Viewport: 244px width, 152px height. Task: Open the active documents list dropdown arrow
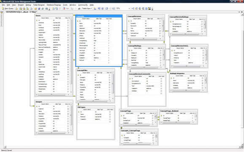(239, 12)
